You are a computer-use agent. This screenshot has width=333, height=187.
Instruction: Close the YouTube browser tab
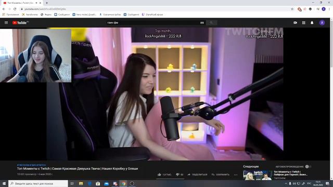pos(41,3)
